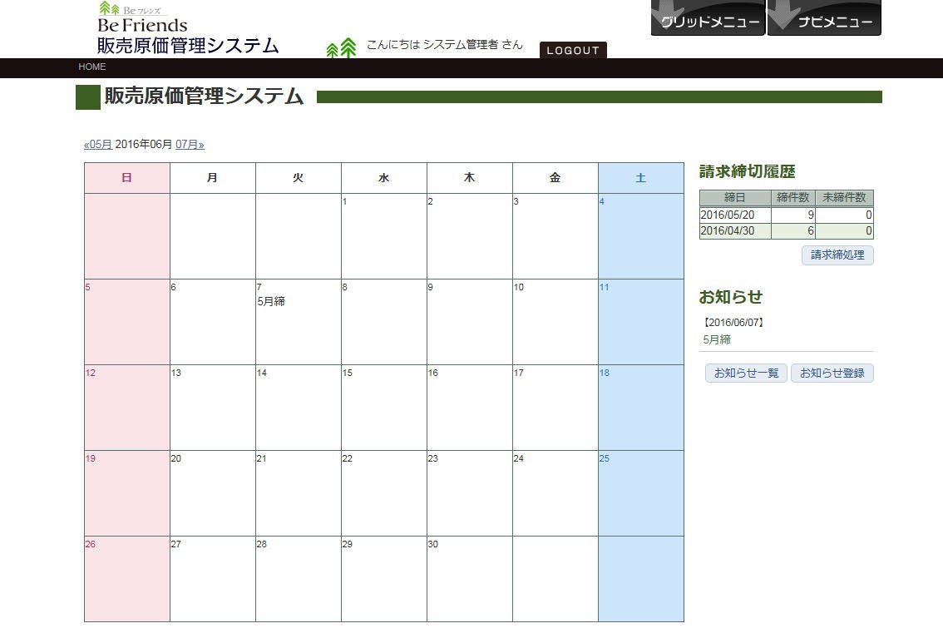
Task: Select the 日 Sunday column header
Action: [127, 178]
